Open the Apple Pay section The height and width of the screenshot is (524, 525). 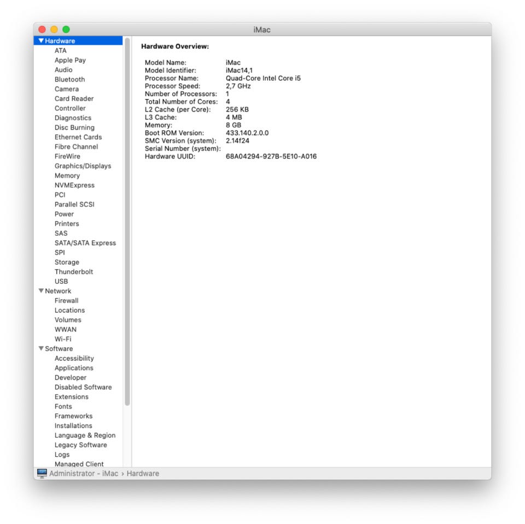pos(71,60)
